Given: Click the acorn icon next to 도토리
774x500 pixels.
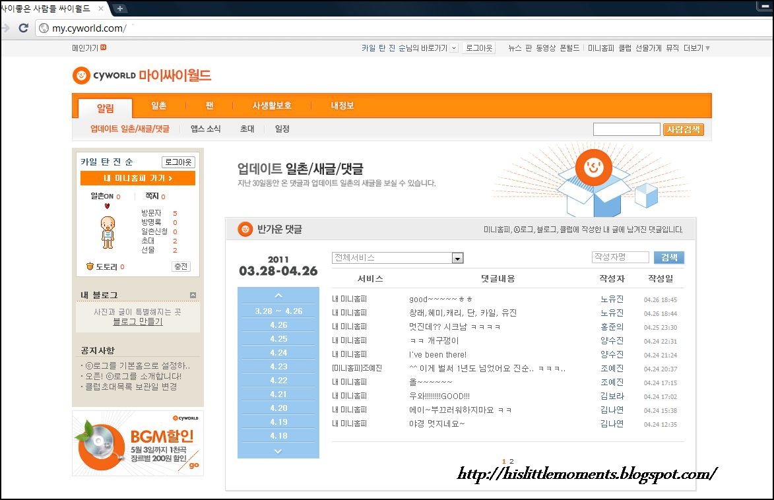Looking at the screenshot, I should pos(90,266).
